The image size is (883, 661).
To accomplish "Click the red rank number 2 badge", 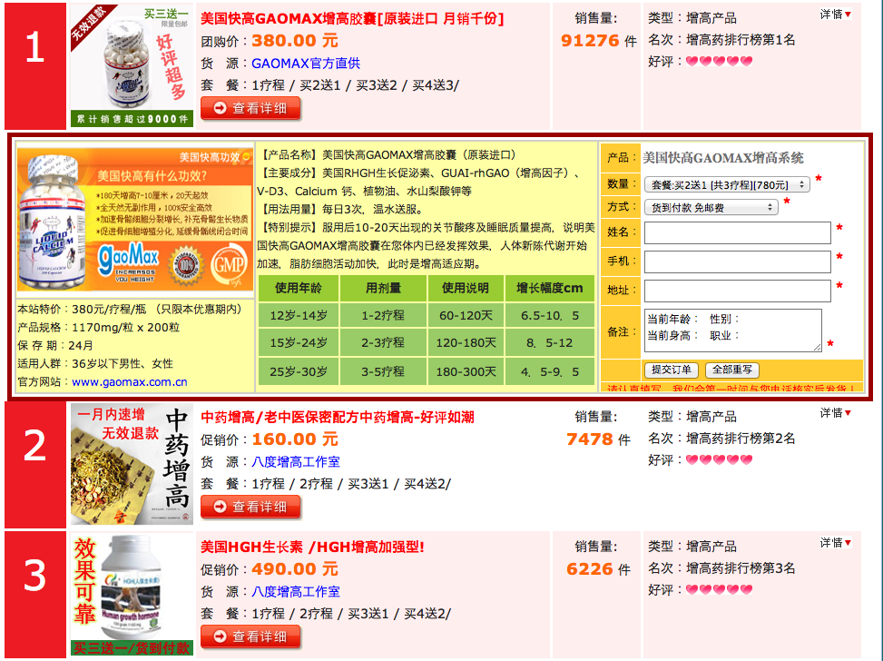I will [x=35, y=465].
